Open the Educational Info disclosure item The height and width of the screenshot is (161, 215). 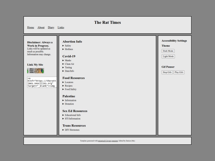[72, 115]
